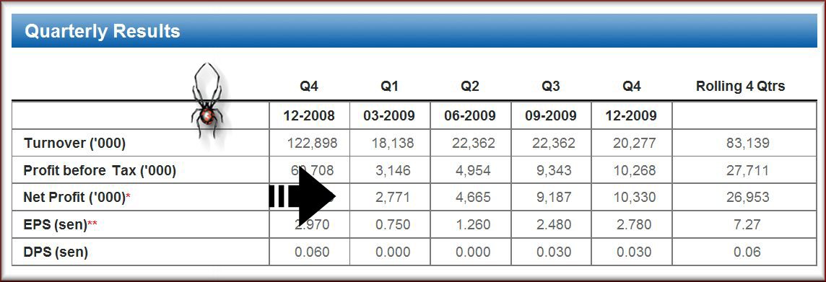Click the '09-2009' date cell

[x=550, y=115]
